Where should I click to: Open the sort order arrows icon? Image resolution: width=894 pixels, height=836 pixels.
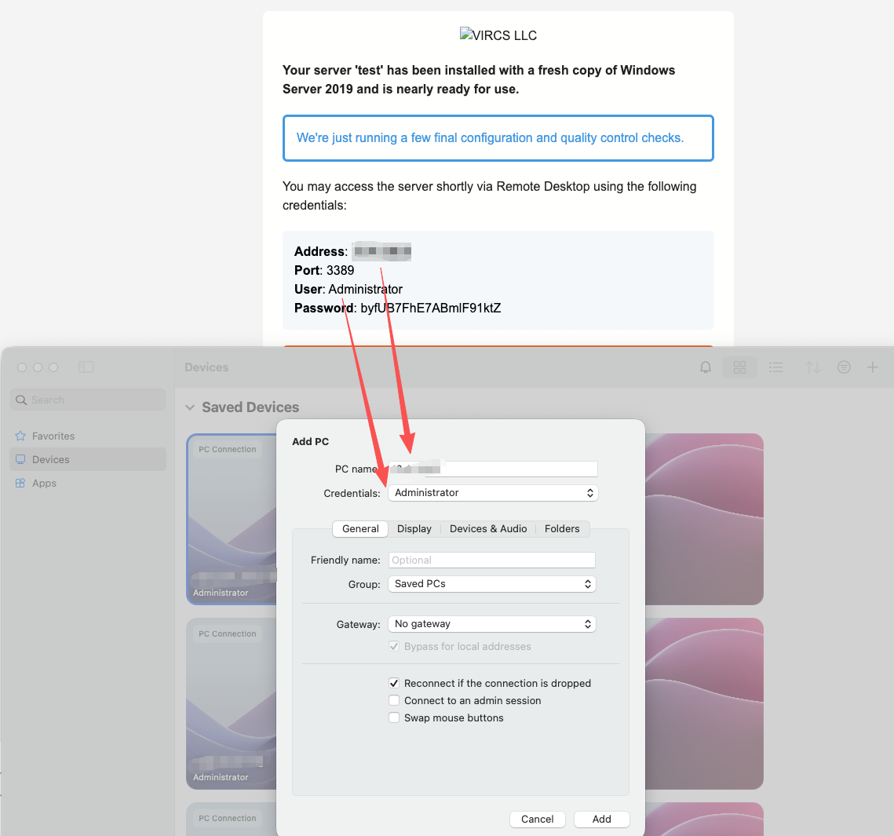812,367
